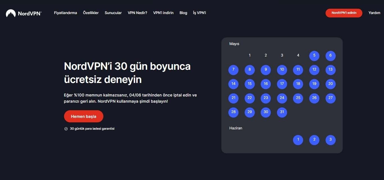
Task: Click the day 16 circle
Action: tap(266, 84)
